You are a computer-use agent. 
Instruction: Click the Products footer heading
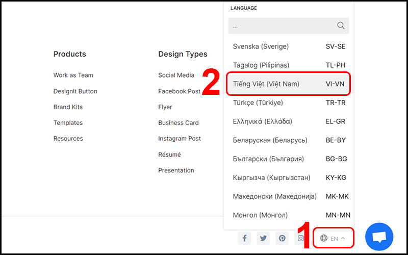click(70, 54)
